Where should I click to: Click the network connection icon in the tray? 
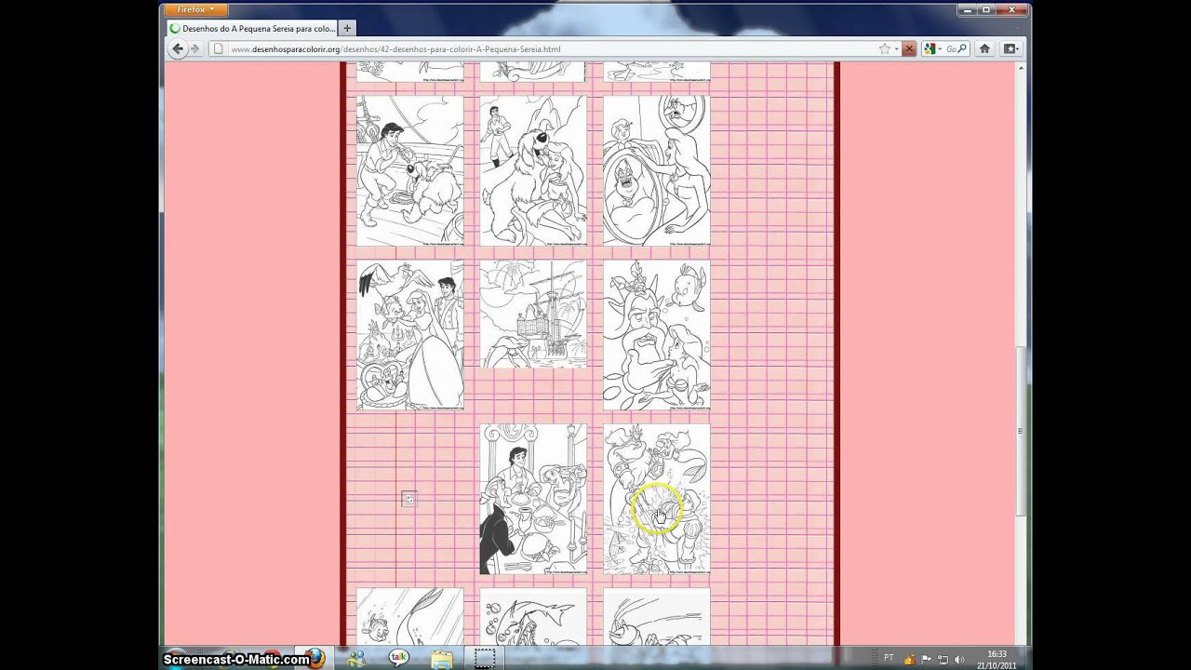tap(943, 659)
